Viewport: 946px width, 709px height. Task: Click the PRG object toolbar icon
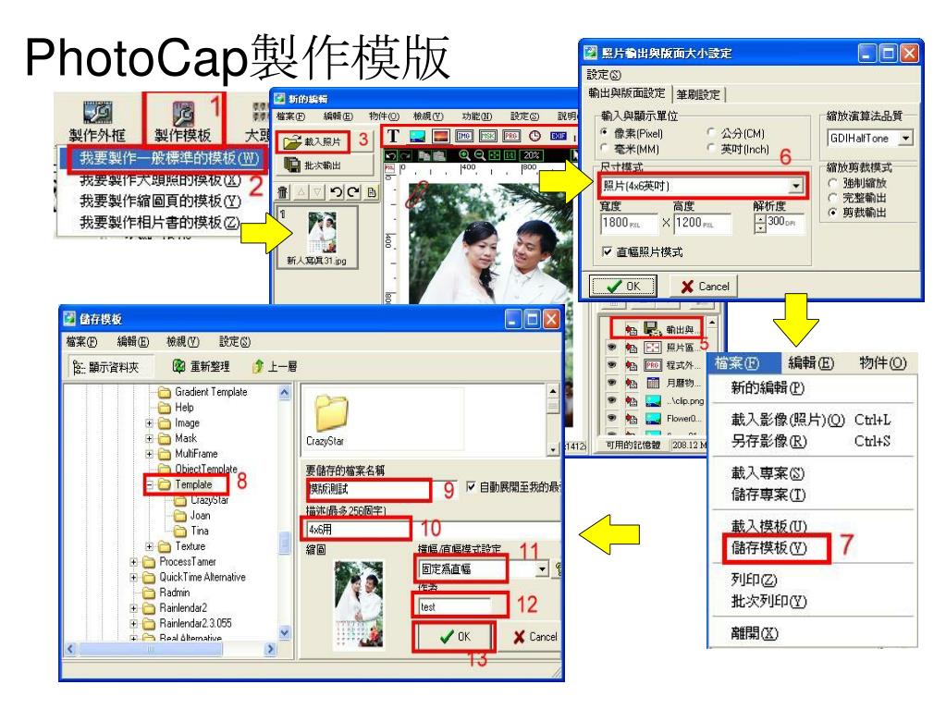[x=511, y=136]
